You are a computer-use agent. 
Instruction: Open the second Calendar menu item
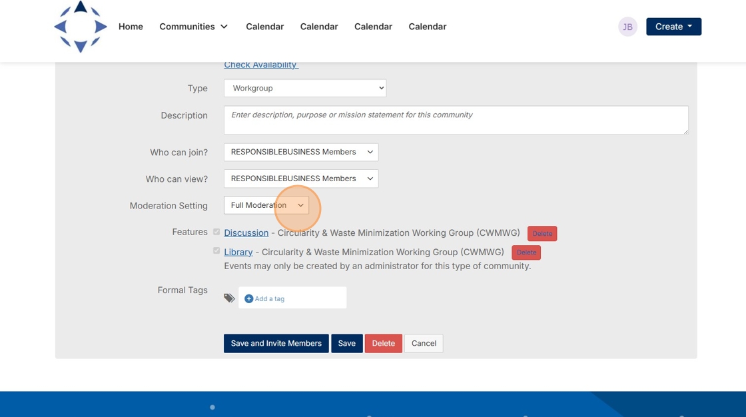pos(319,27)
